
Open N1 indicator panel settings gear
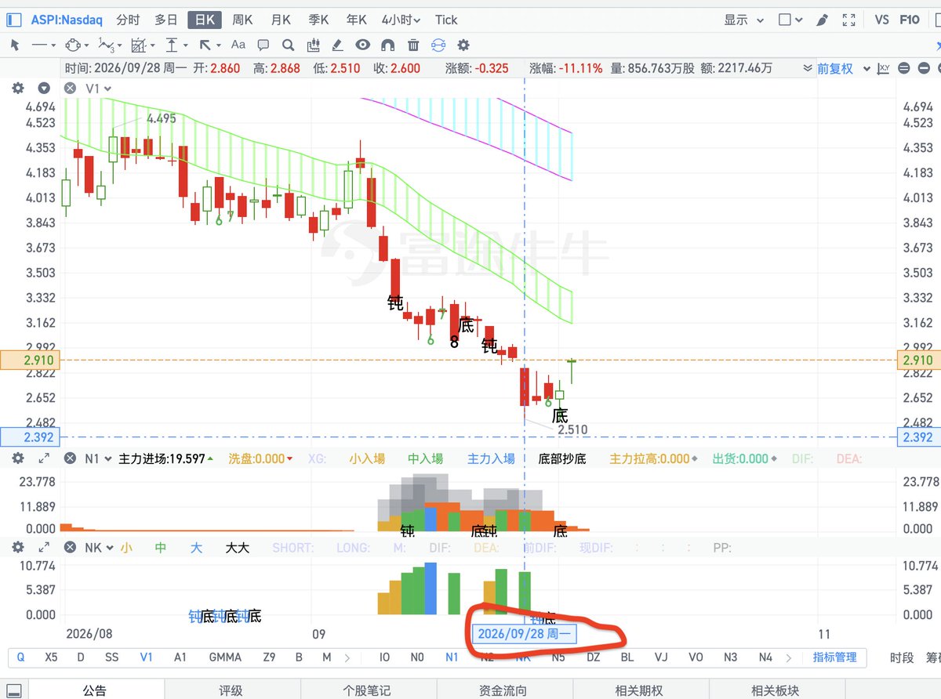point(18,458)
